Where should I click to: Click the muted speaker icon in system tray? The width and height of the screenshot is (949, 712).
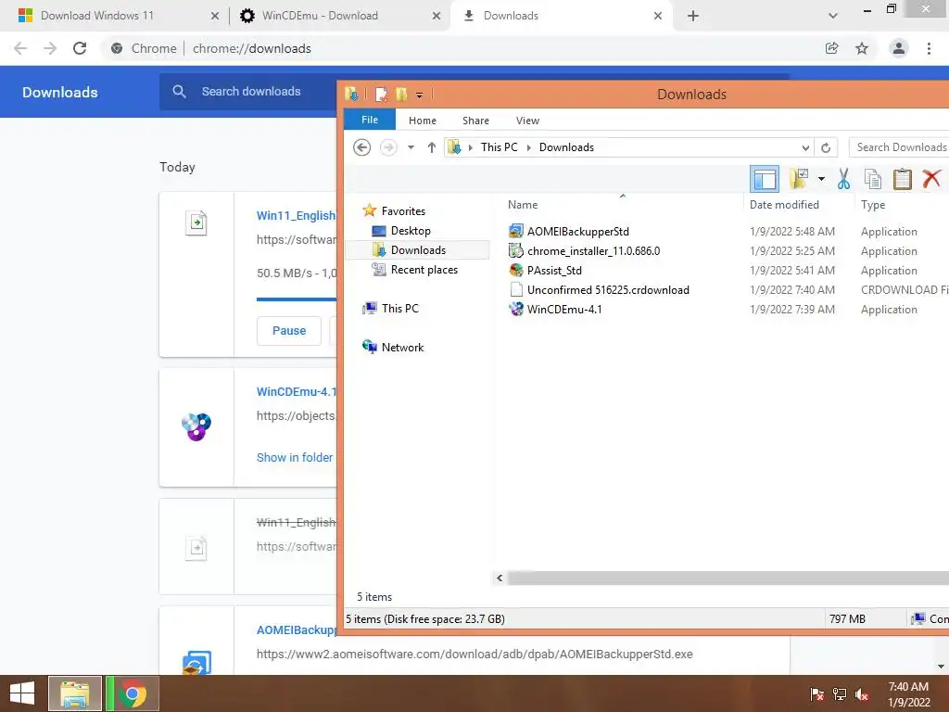pos(862,694)
